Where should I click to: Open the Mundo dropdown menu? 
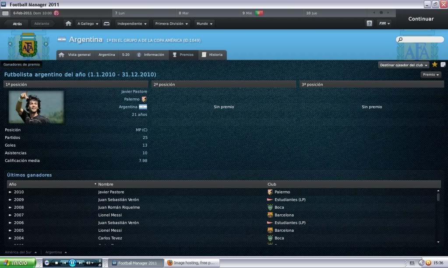[x=205, y=24]
